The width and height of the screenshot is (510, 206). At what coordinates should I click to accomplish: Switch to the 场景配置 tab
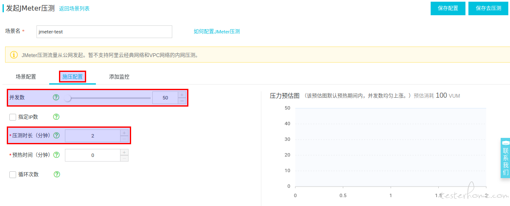tap(26, 77)
